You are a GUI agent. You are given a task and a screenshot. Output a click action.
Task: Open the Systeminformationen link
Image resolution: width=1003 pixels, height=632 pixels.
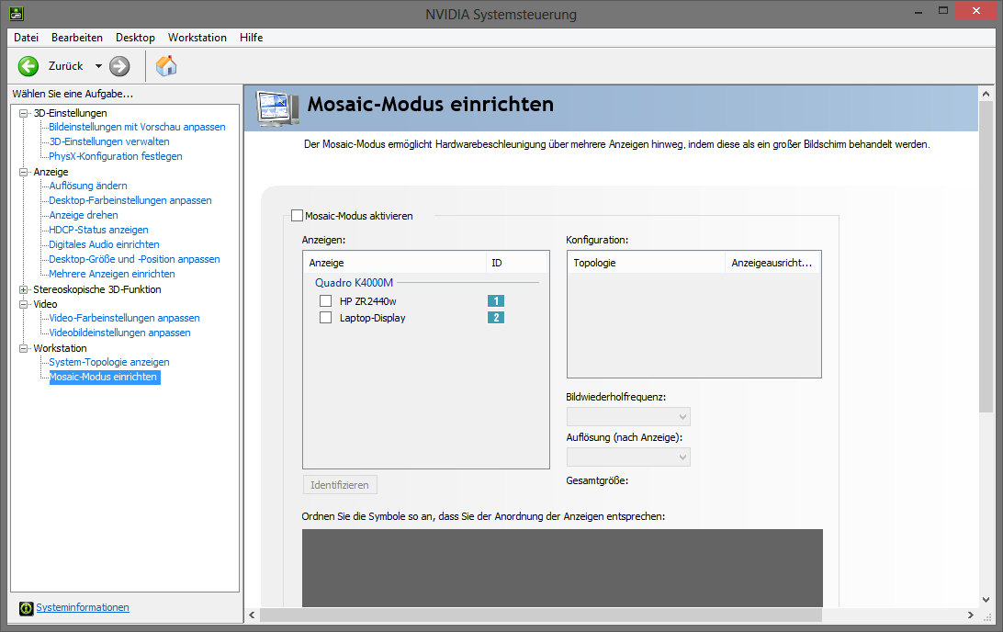[83, 608]
